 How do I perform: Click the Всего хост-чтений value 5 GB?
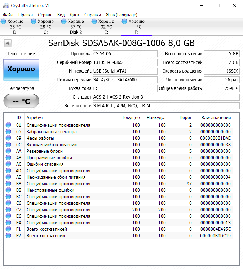pos(222,54)
